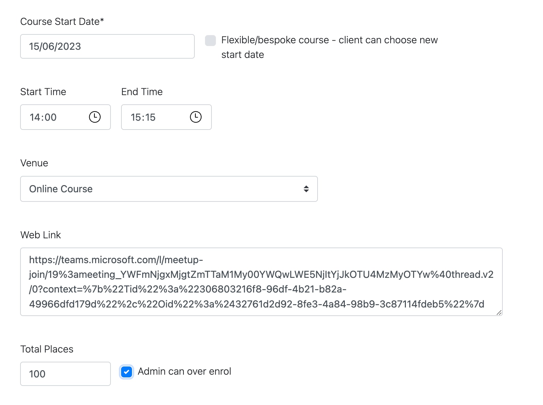Click the "Admin can over enrol" label text
This screenshot has width=543, height=405.
pyautogui.click(x=184, y=371)
